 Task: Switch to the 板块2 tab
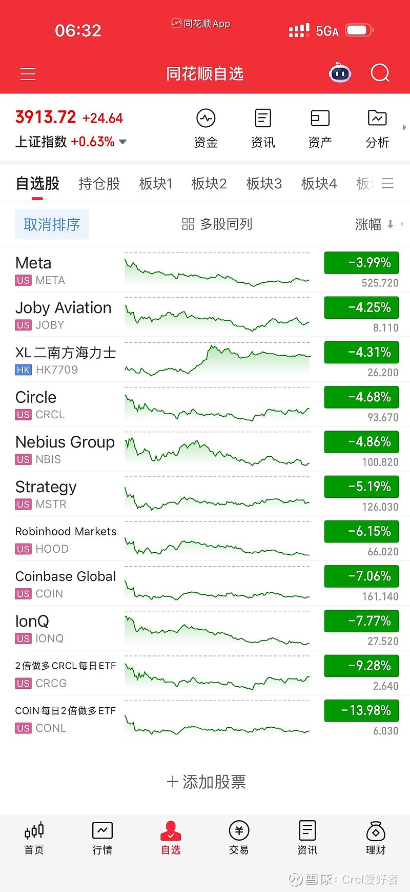pyautogui.click(x=209, y=183)
